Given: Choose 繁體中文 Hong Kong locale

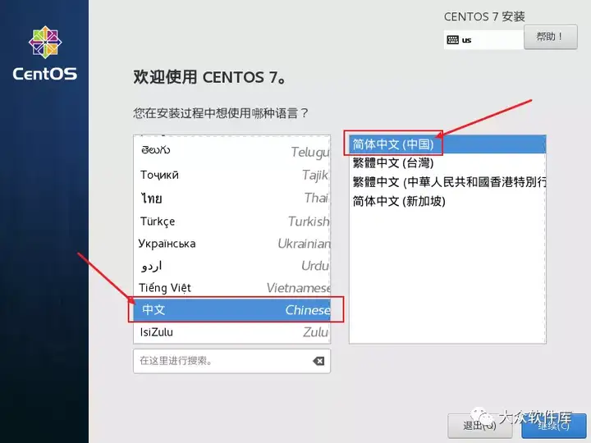Looking at the screenshot, I should click(447, 182).
